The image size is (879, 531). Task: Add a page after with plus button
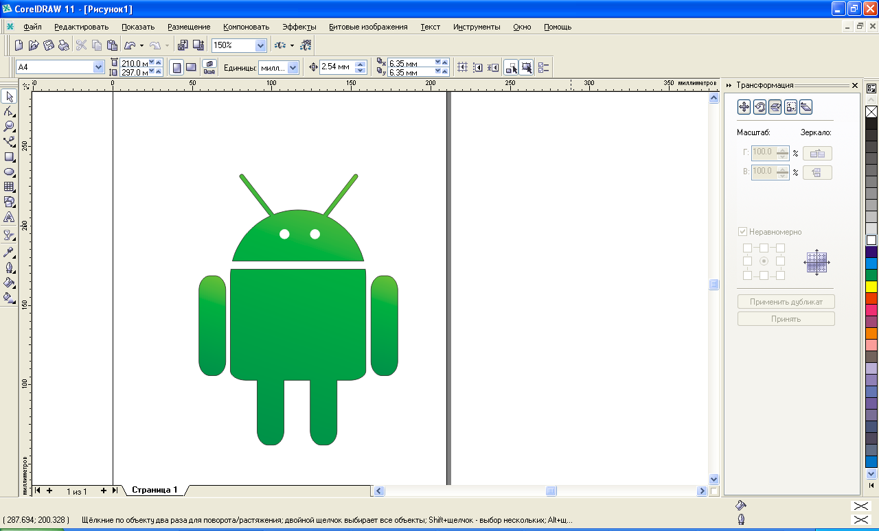[x=103, y=491]
